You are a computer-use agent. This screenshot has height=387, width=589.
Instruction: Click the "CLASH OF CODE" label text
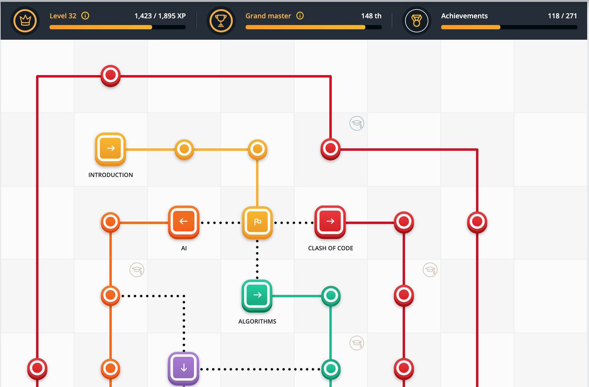coord(330,248)
